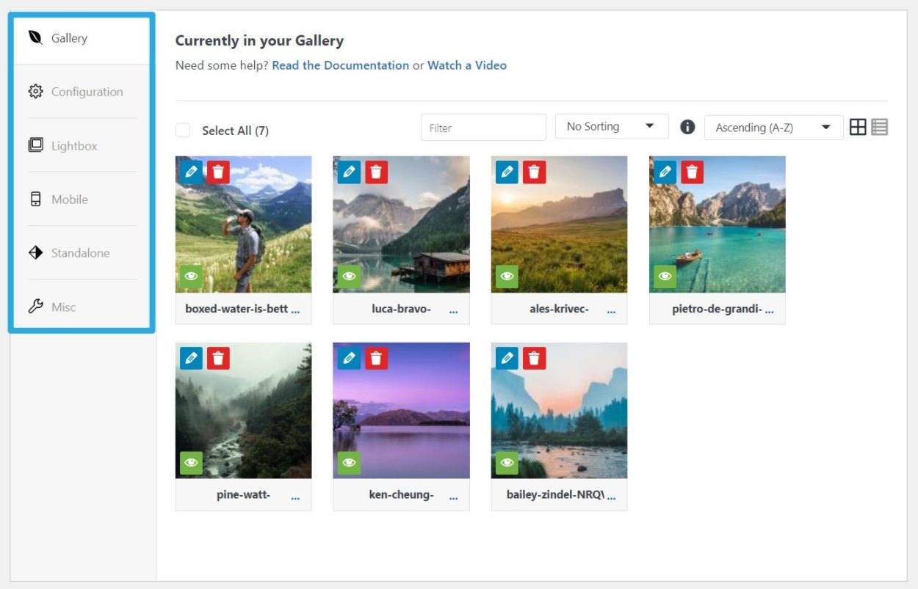Delete the pietro-de-grandi image with its trash icon
The image size is (918, 589).
[x=692, y=172]
